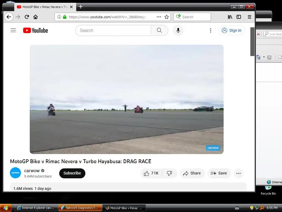282x212 pixels.
Task: Reload the YouTube page
Action: click(27, 17)
